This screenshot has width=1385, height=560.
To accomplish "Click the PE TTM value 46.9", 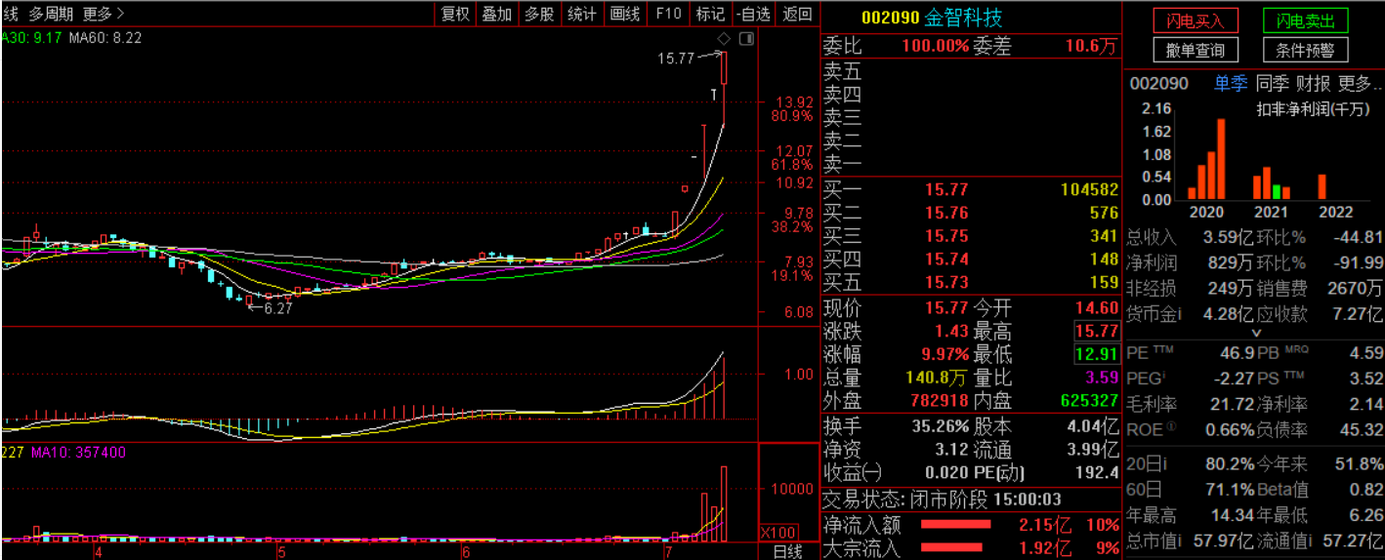I will click(x=1236, y=352).
